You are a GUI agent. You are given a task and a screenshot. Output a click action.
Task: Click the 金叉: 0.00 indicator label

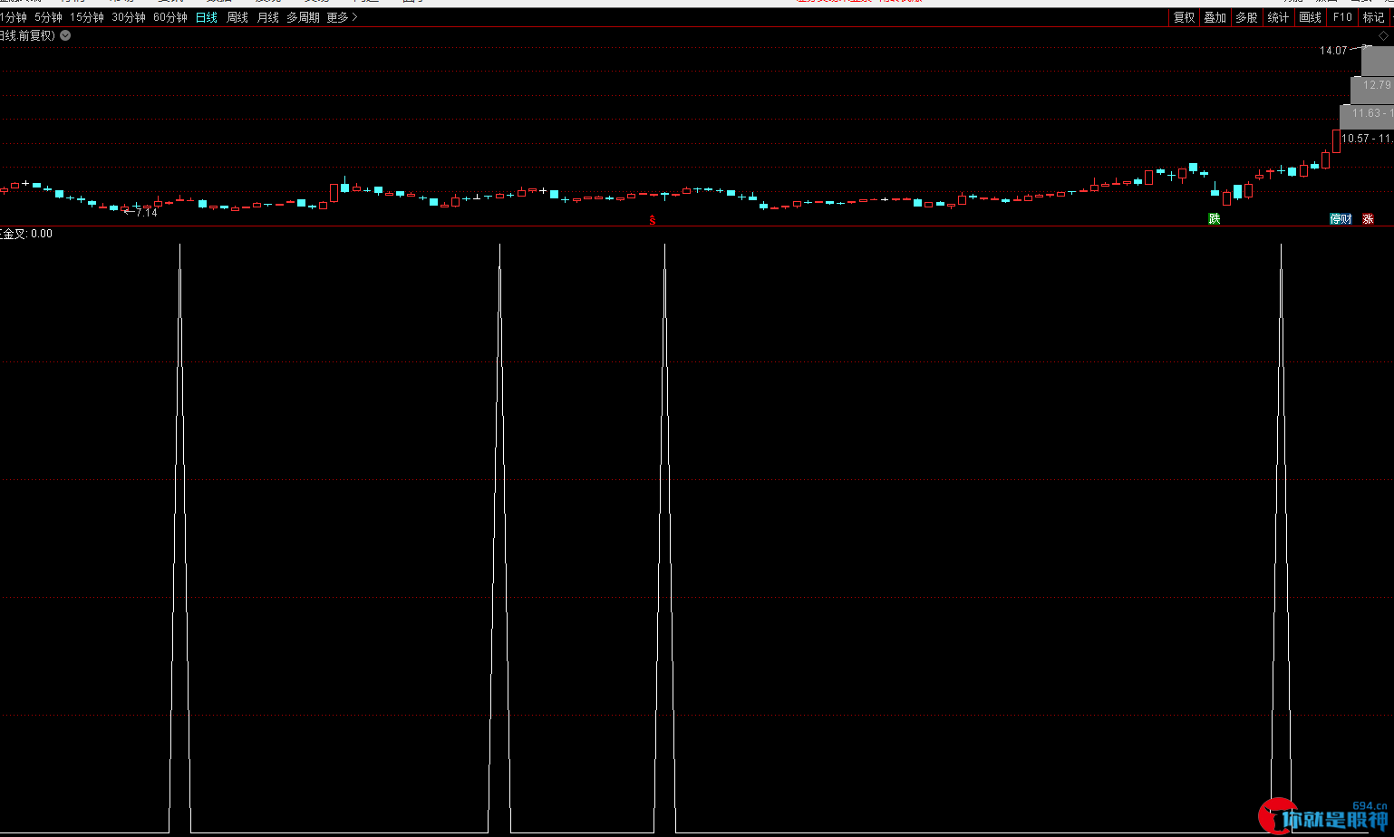click(26, 234)
